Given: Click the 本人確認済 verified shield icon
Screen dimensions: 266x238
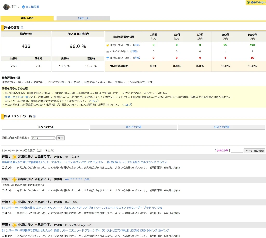Looking at the screenshot, I should (23, 7).
